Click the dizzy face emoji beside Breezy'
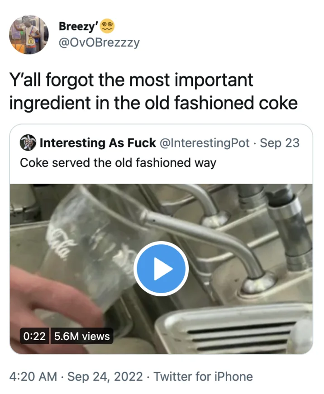This screenshot has width=324, height=394. [107, 26]
